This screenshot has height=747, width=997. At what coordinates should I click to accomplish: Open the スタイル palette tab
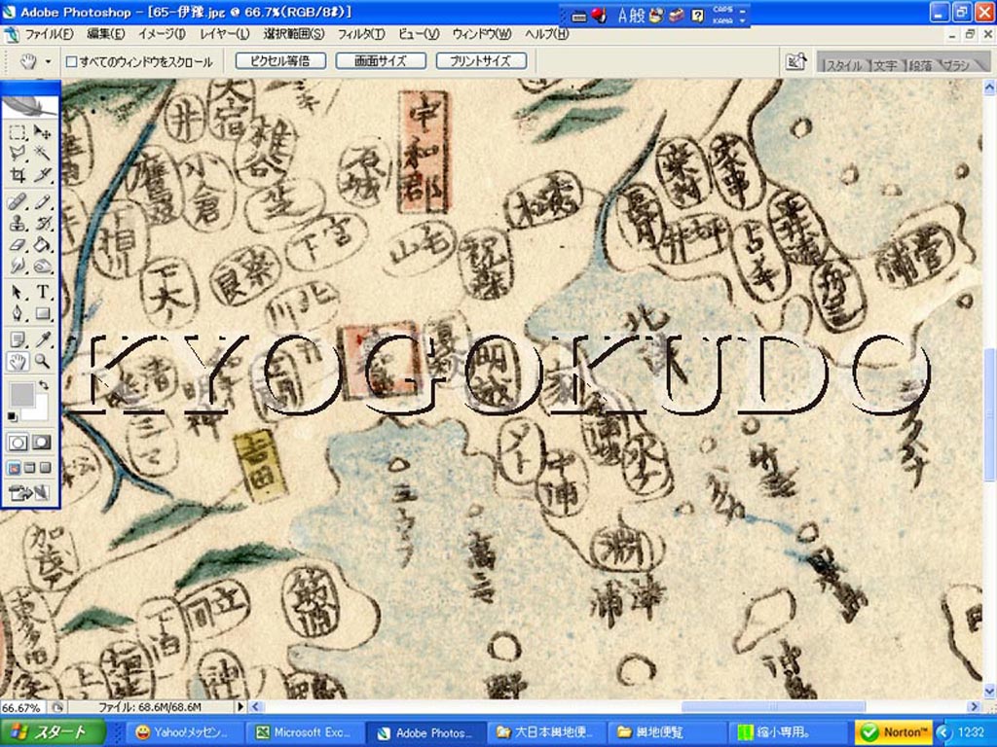(842, 65)
